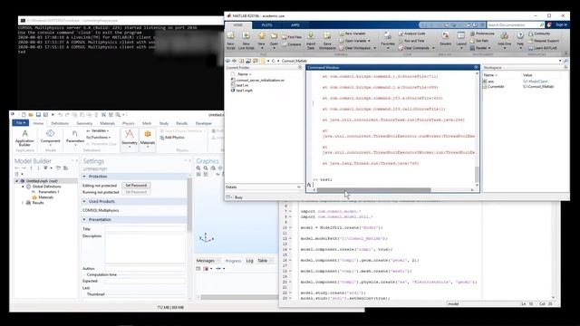Click Run and Time in MATLAB
This screenshot has width=580, height=326.
411,41
